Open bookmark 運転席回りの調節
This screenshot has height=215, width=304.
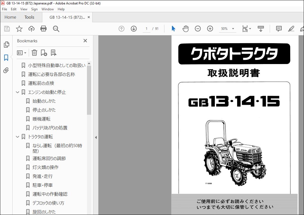[49, 158]
